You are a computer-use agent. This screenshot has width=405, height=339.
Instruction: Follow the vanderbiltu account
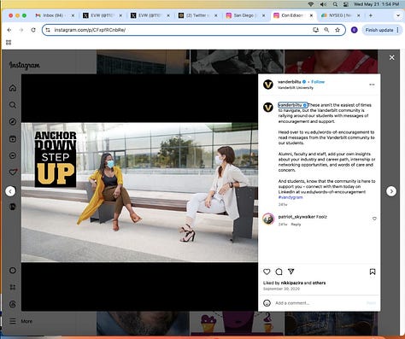tap(318, 82)
